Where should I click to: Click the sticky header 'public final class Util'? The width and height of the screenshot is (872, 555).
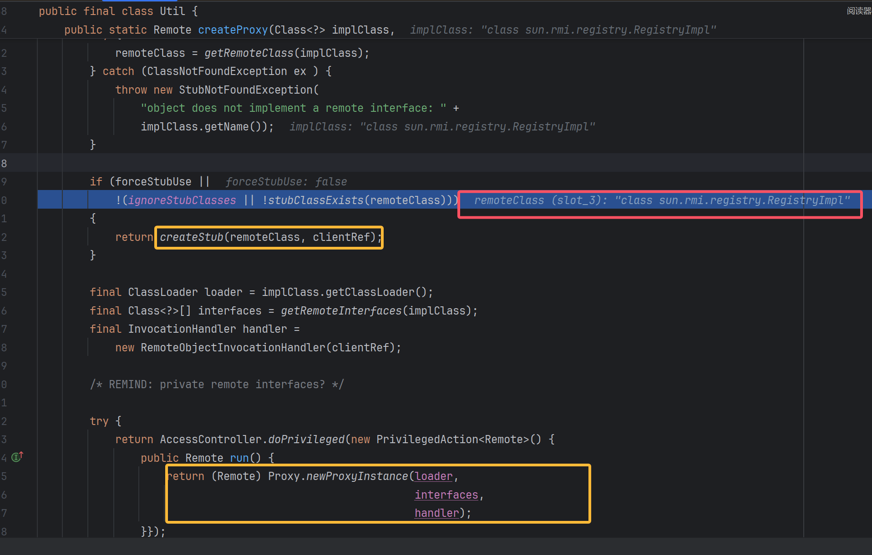click(x=118, y=11)
